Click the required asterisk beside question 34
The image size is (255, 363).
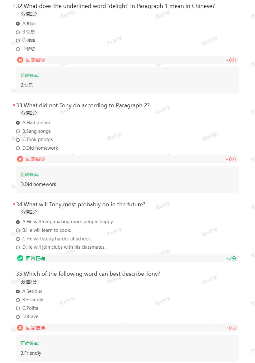tap(14, 204)
